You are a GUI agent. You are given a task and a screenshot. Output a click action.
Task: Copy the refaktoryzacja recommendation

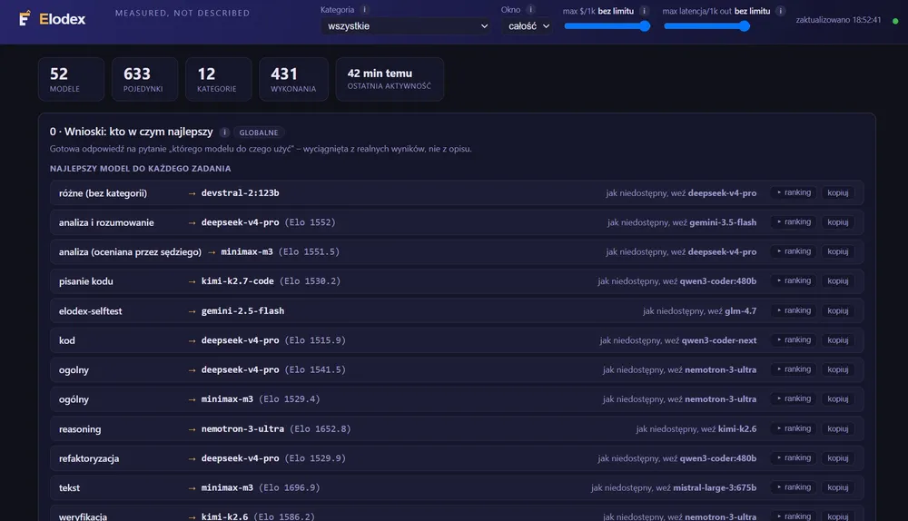click(x=837, y=457)
